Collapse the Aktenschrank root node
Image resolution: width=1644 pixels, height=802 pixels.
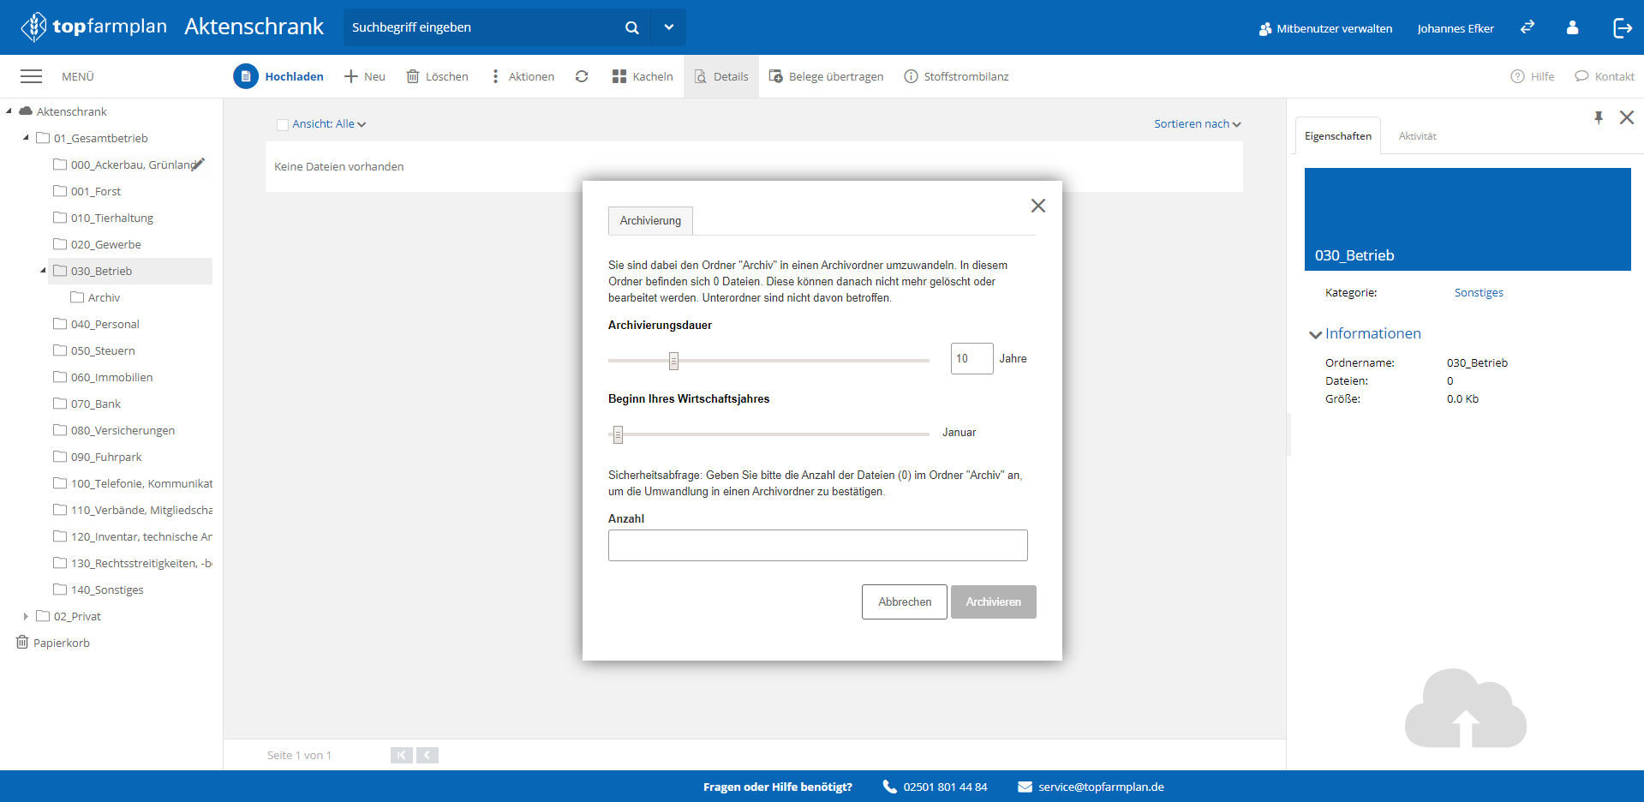tap(9, 111)
